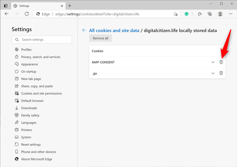Open the tab actions menu icon
The image size is (237, 167).
(6, 6)
